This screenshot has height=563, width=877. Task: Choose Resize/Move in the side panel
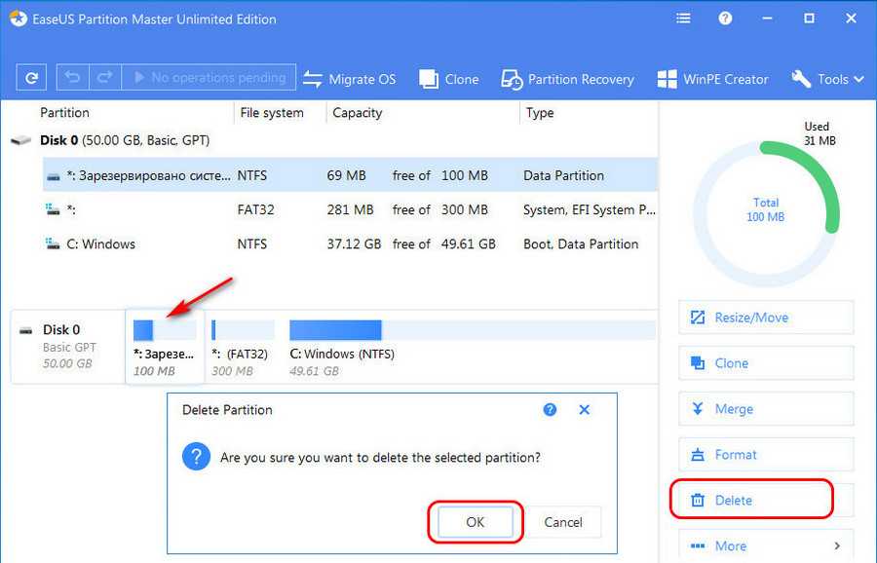(x=766, y=318)
